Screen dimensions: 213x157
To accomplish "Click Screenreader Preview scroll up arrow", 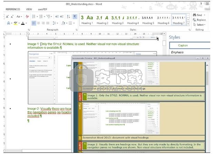I will [x=207, y=66].
